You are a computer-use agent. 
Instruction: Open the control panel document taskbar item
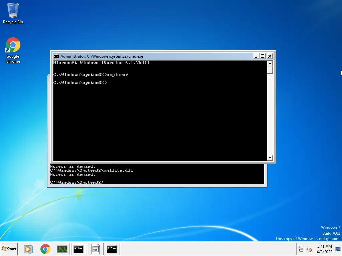point(95,249)
